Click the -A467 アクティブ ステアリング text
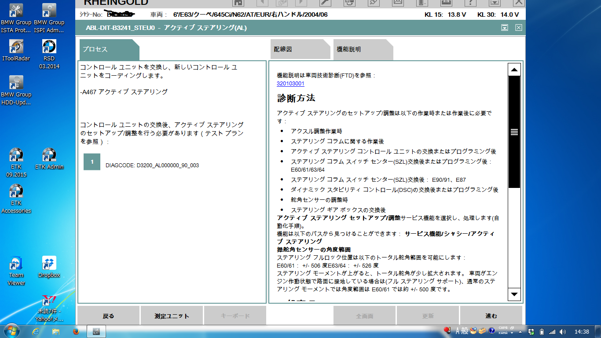The height and width of the screenshot is (338, 601). 124,92
